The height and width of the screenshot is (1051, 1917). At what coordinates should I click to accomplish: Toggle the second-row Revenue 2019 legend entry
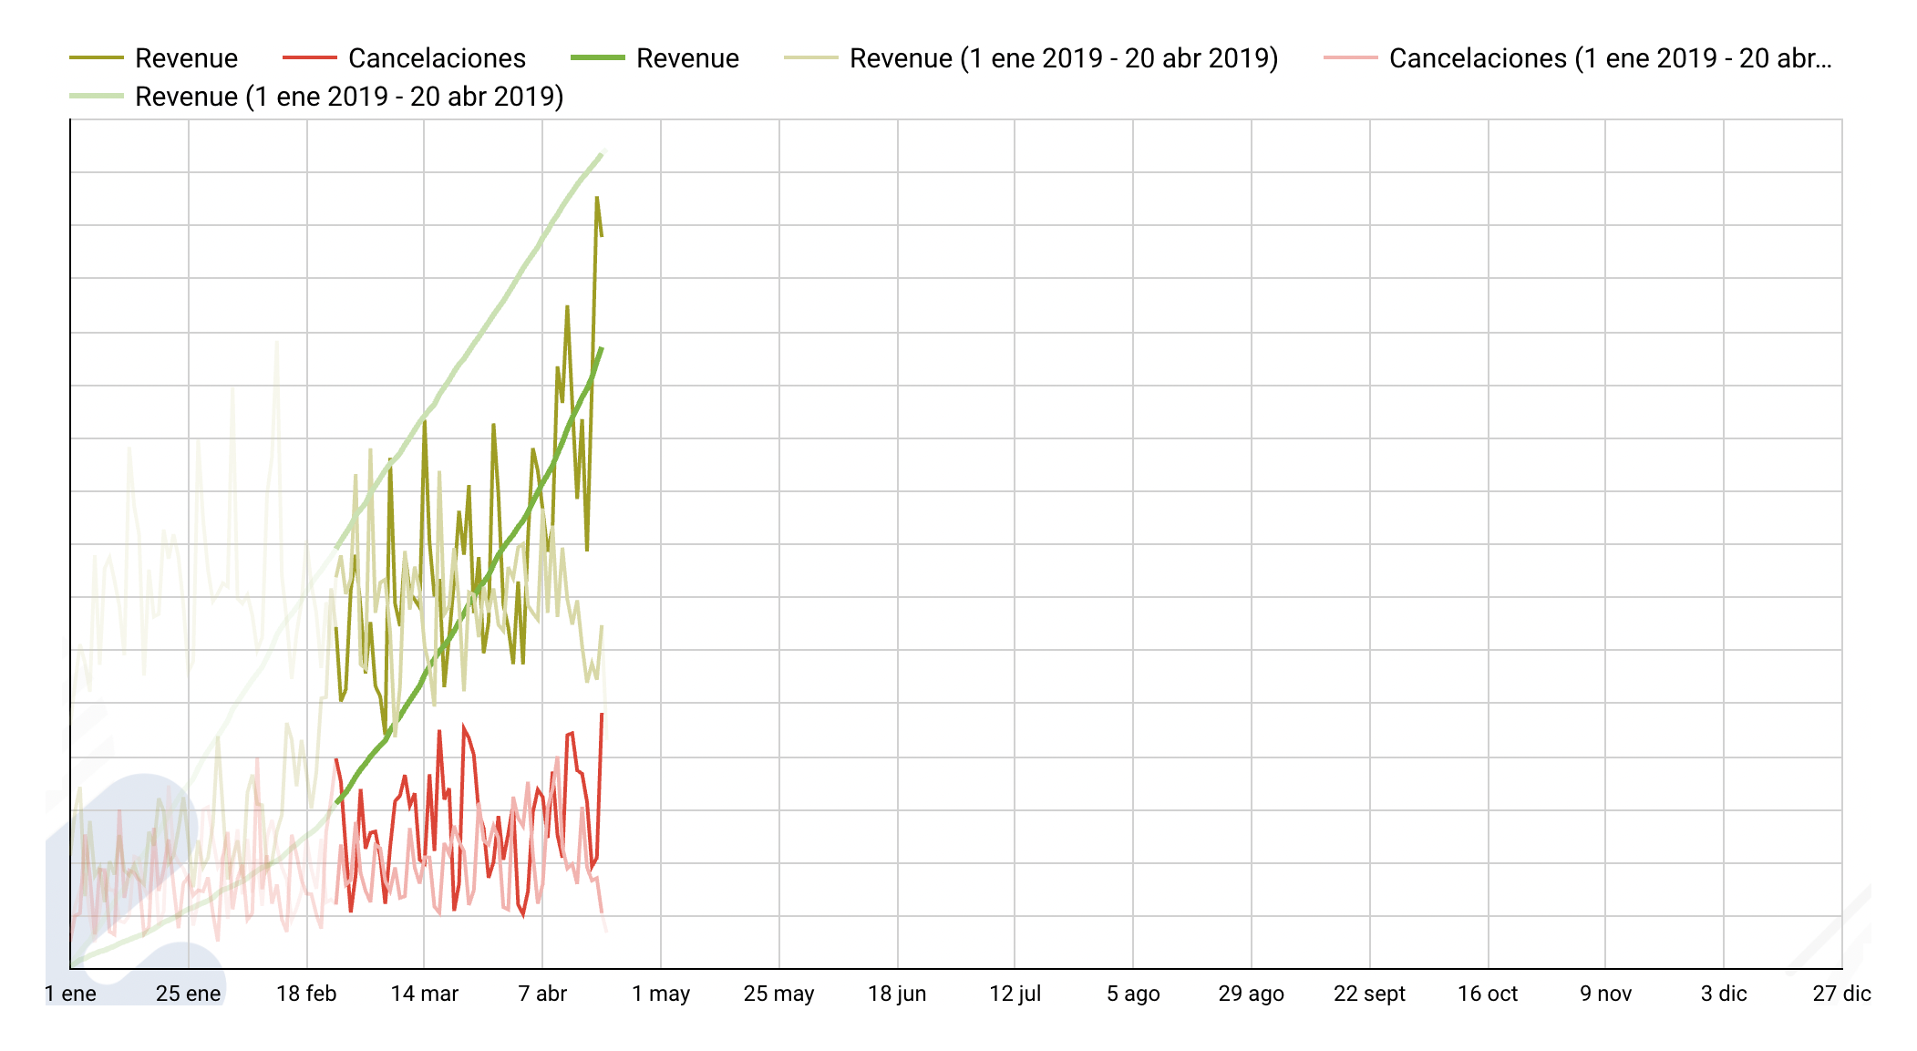(348, 97)
